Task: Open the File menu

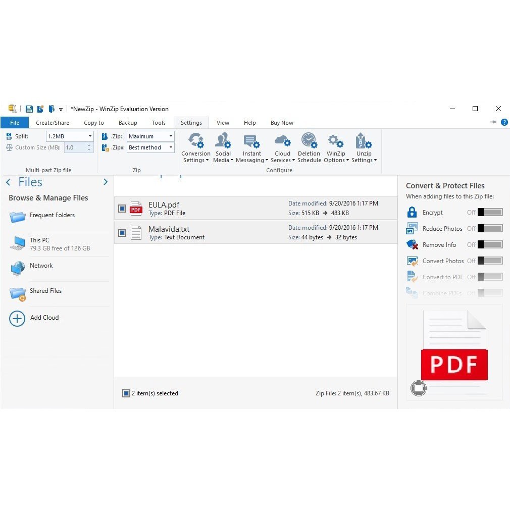Action: [15, 123]
